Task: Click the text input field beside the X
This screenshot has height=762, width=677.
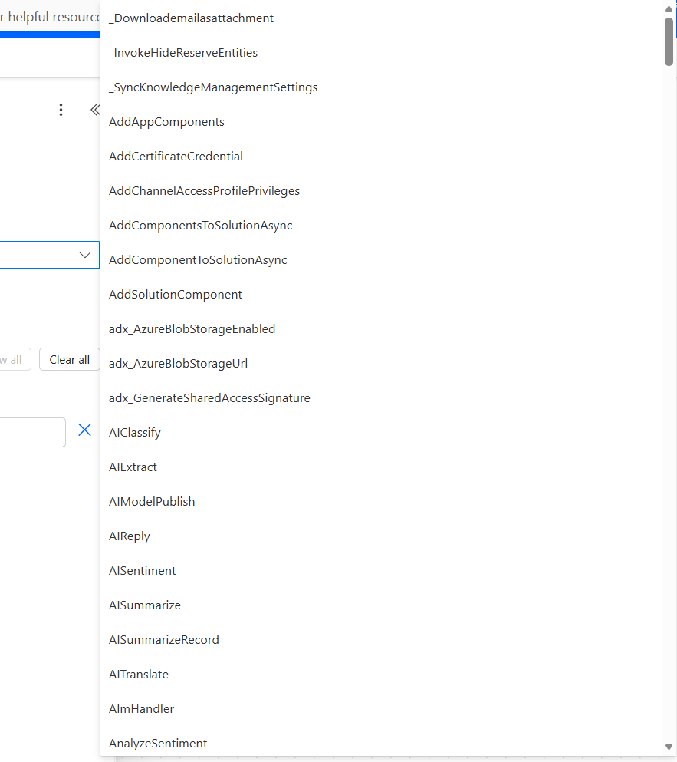Action: point(32,432)
